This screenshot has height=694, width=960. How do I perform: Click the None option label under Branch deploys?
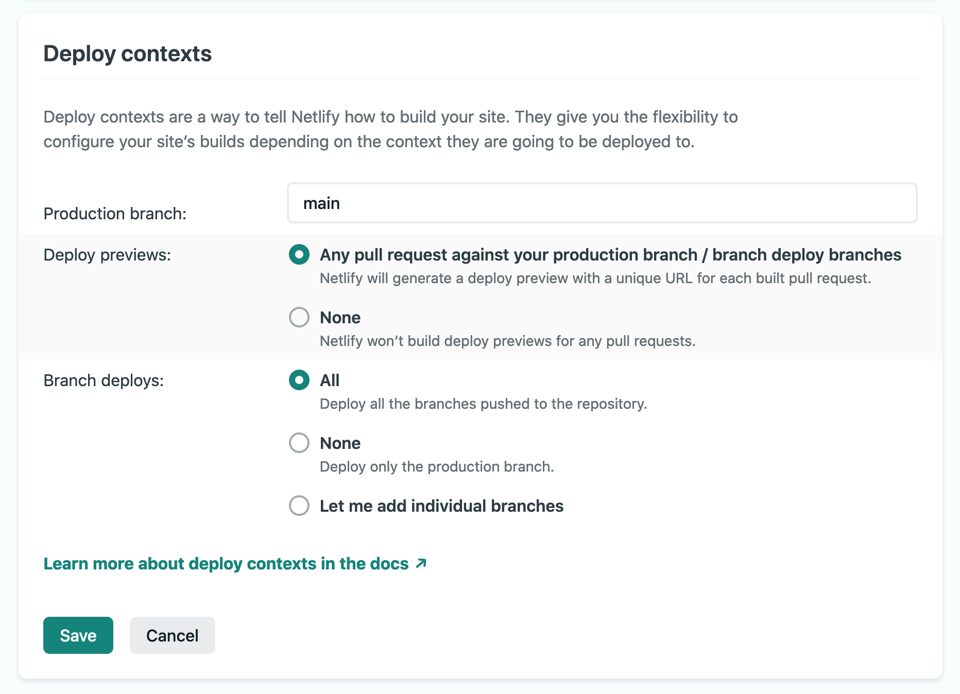point(340,443)
